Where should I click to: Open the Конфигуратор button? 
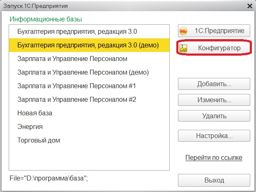(x=214, y=48)
